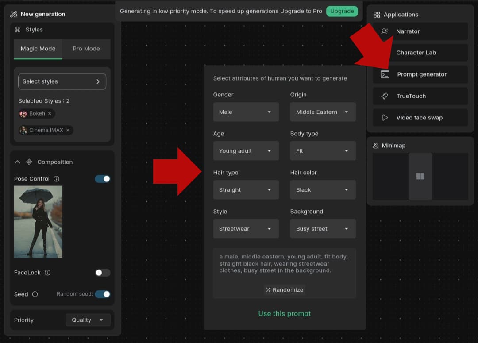This screenshot has width=478, height=343.
Task: Switch to the Magic Mode tab
Action: (x=38, y=49)
